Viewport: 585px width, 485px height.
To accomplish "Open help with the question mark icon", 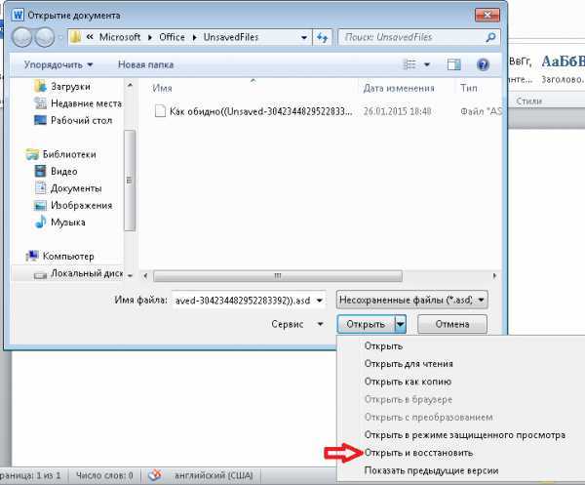I will (483, 64).
